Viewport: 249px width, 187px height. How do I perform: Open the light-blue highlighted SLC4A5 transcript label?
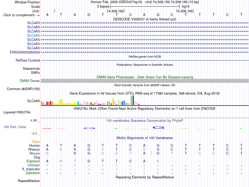(34, 35)
